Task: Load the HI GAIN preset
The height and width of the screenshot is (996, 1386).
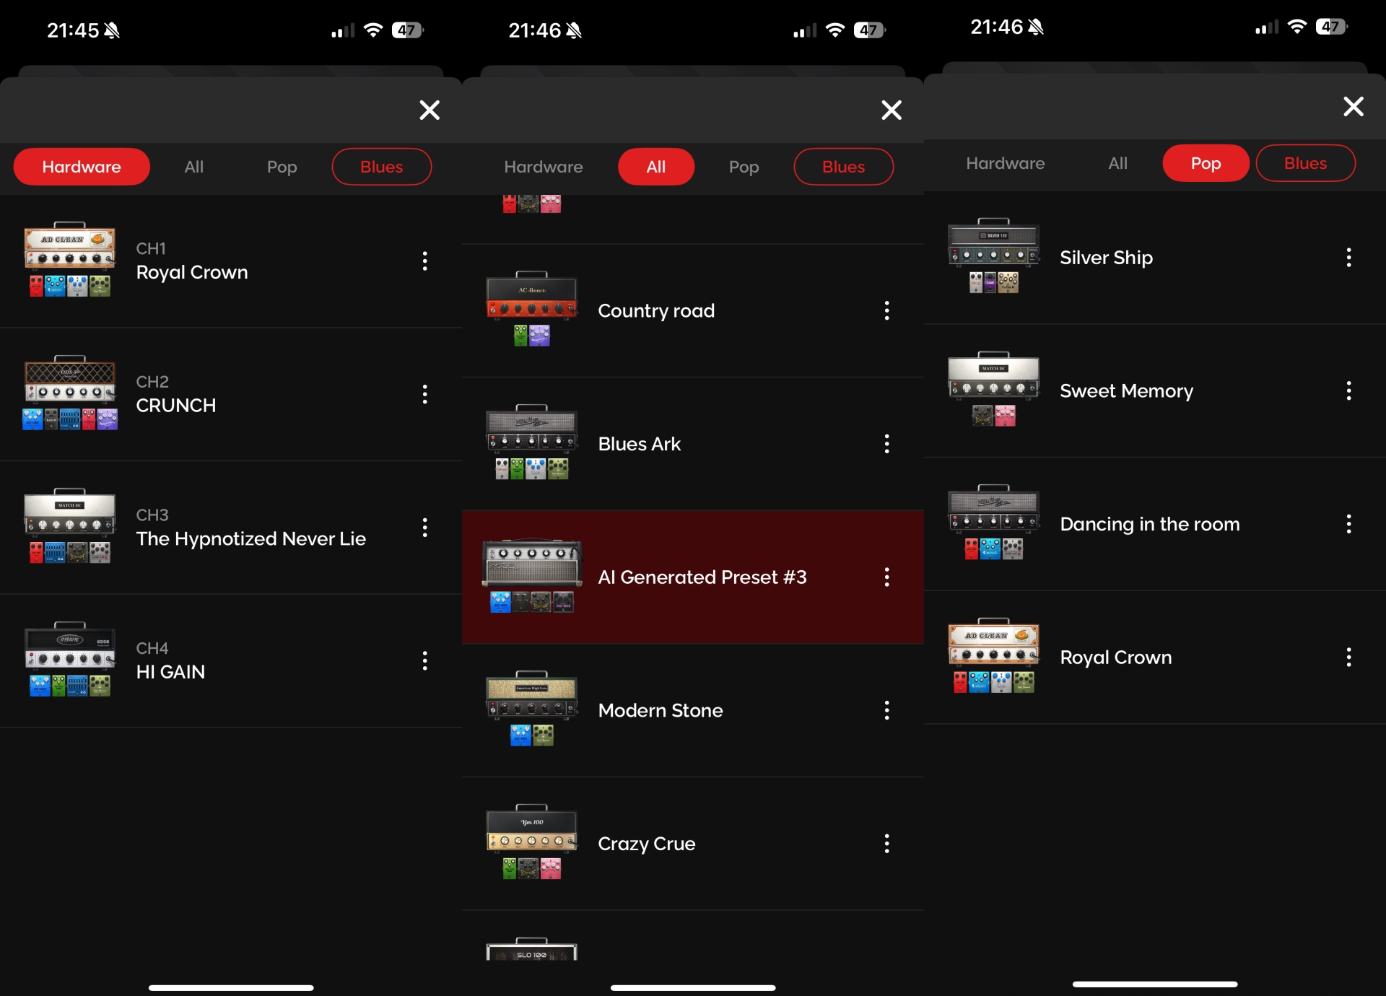Action: coord(231,660)
